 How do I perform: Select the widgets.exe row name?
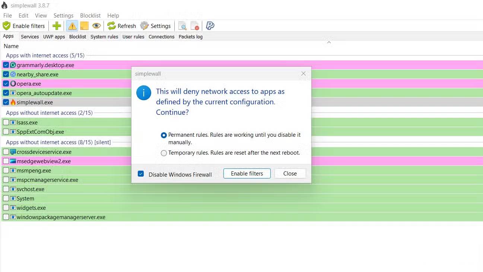tap(31, 208)
